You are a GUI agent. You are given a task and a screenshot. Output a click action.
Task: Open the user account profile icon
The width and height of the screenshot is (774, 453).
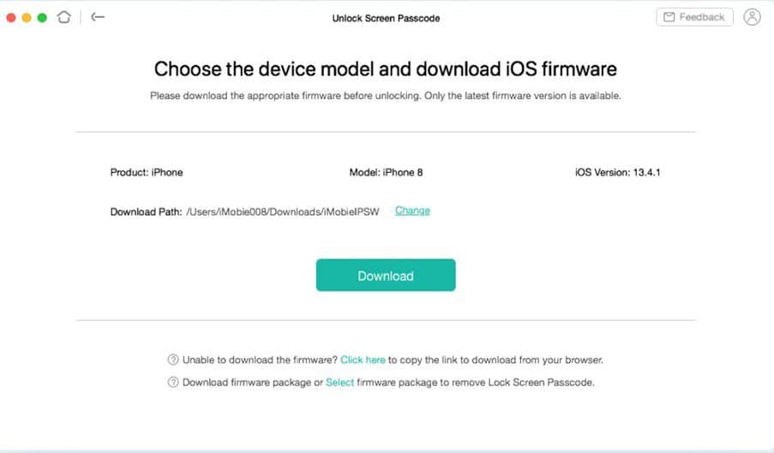pos(752,17)
